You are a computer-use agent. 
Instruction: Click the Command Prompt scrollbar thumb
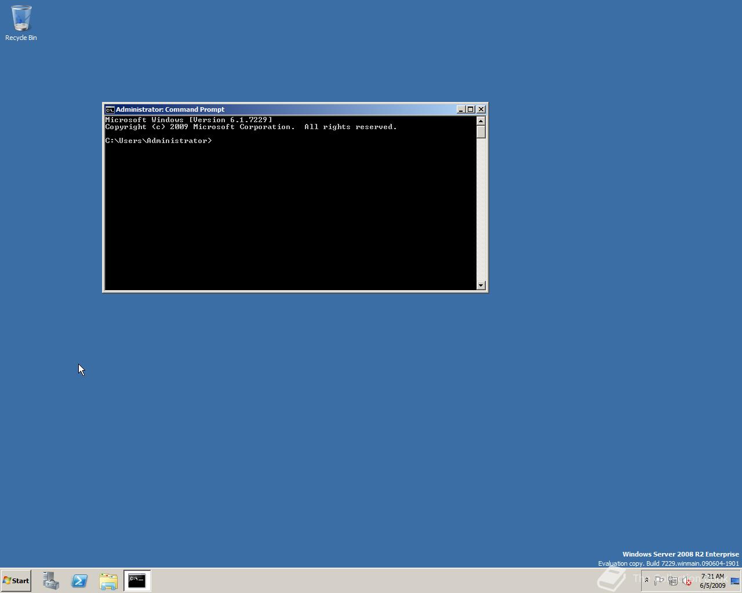pos(481,131)
